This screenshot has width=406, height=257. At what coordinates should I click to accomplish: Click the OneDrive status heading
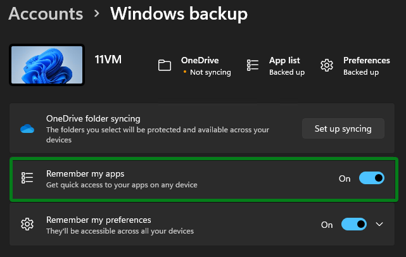coord(200,60)
